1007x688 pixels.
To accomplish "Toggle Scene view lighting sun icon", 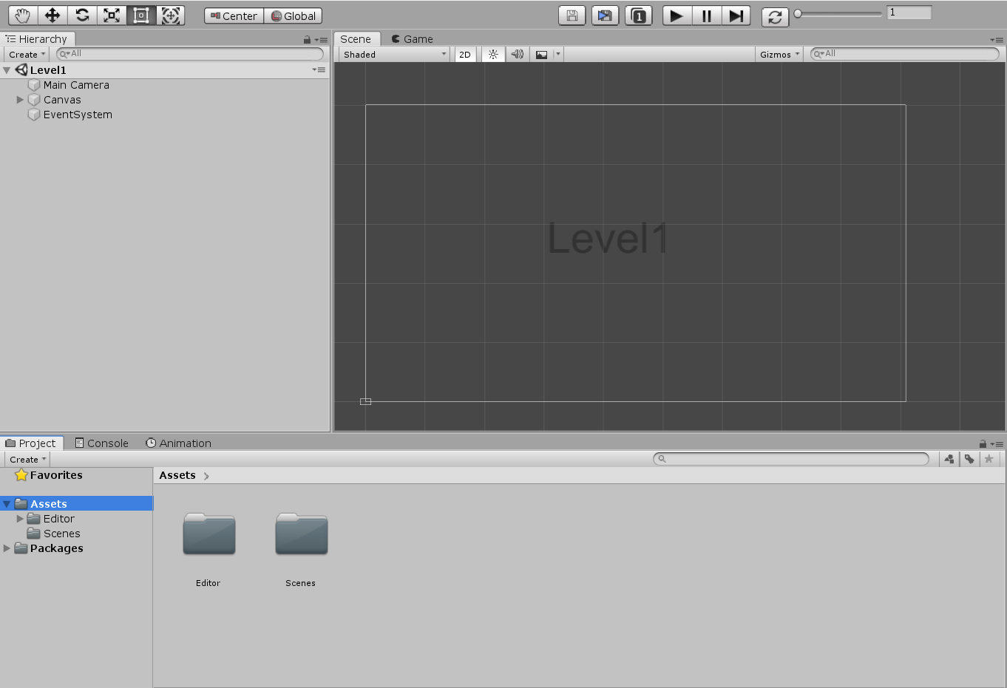I will [x=493, y=54].
